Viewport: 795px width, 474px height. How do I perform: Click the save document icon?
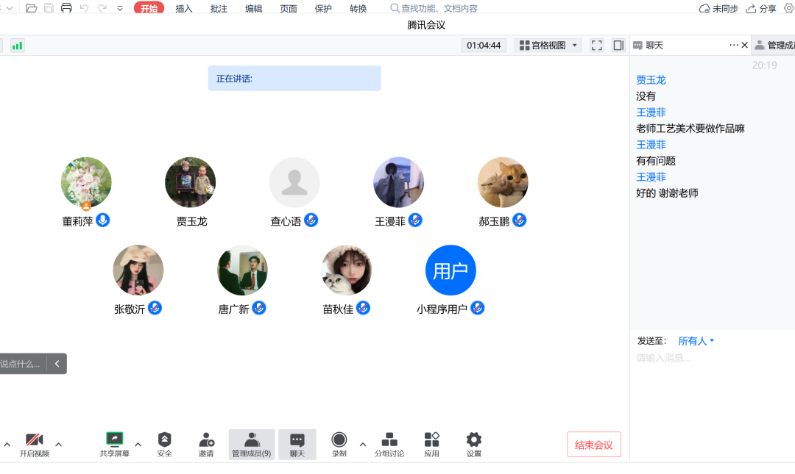(x=49, y=8)
